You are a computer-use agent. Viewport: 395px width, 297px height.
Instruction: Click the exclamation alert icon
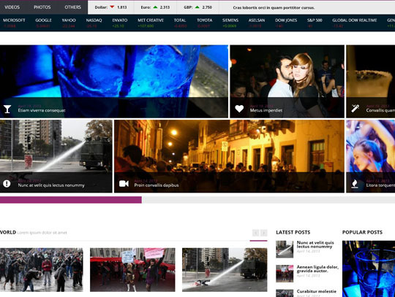coord(7,184)
